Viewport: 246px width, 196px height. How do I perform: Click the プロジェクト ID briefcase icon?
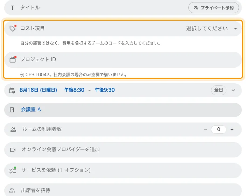[x=13, y=59]
